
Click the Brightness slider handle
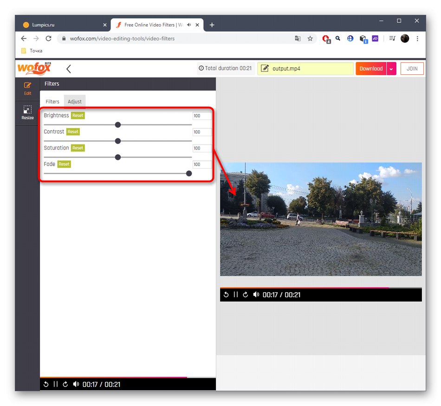(118, 124)
